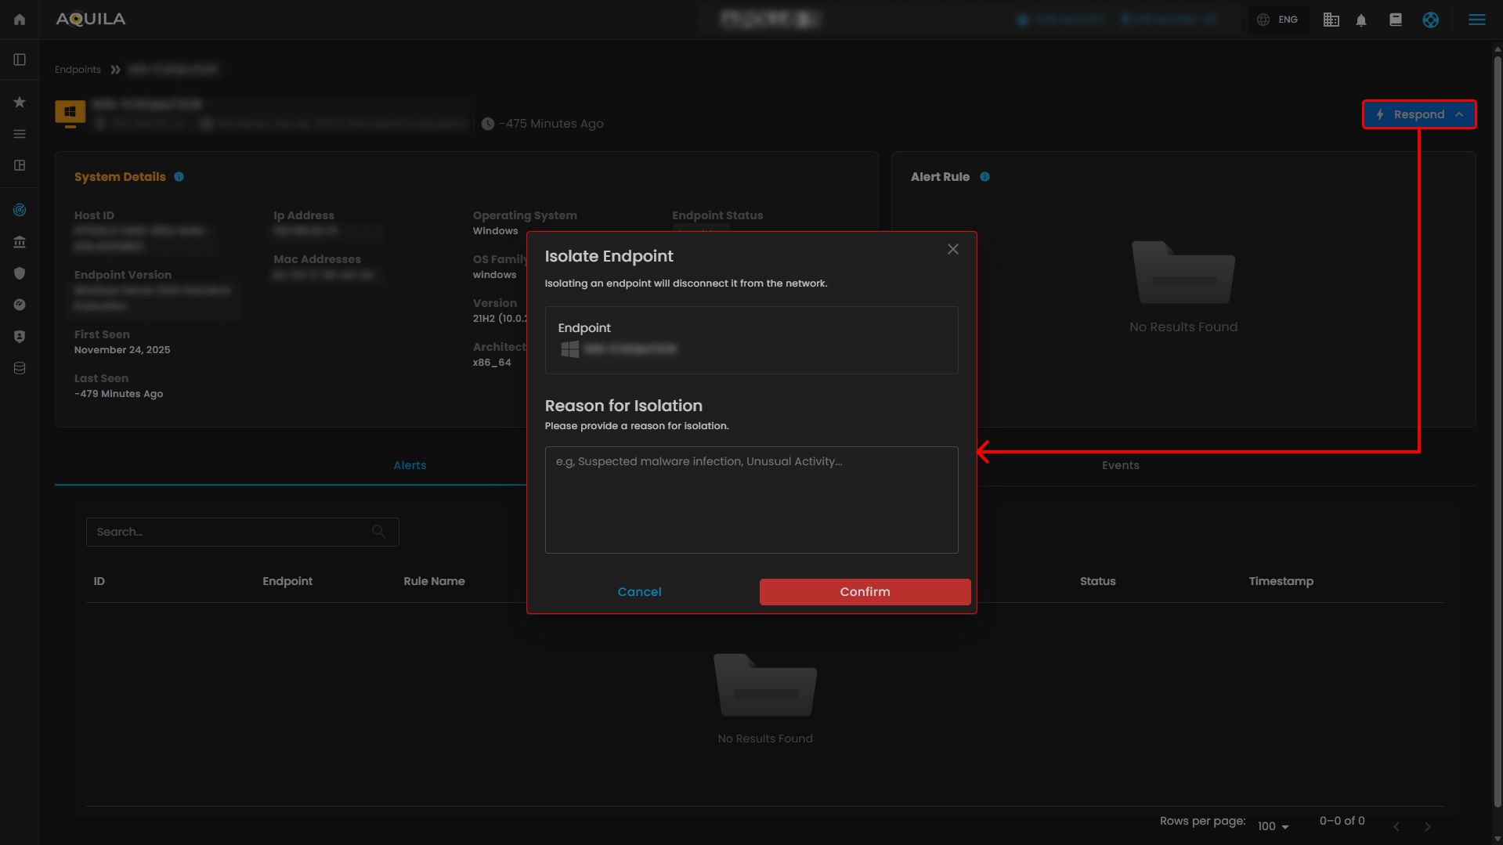Open the rows per page dropdown

1273,826
